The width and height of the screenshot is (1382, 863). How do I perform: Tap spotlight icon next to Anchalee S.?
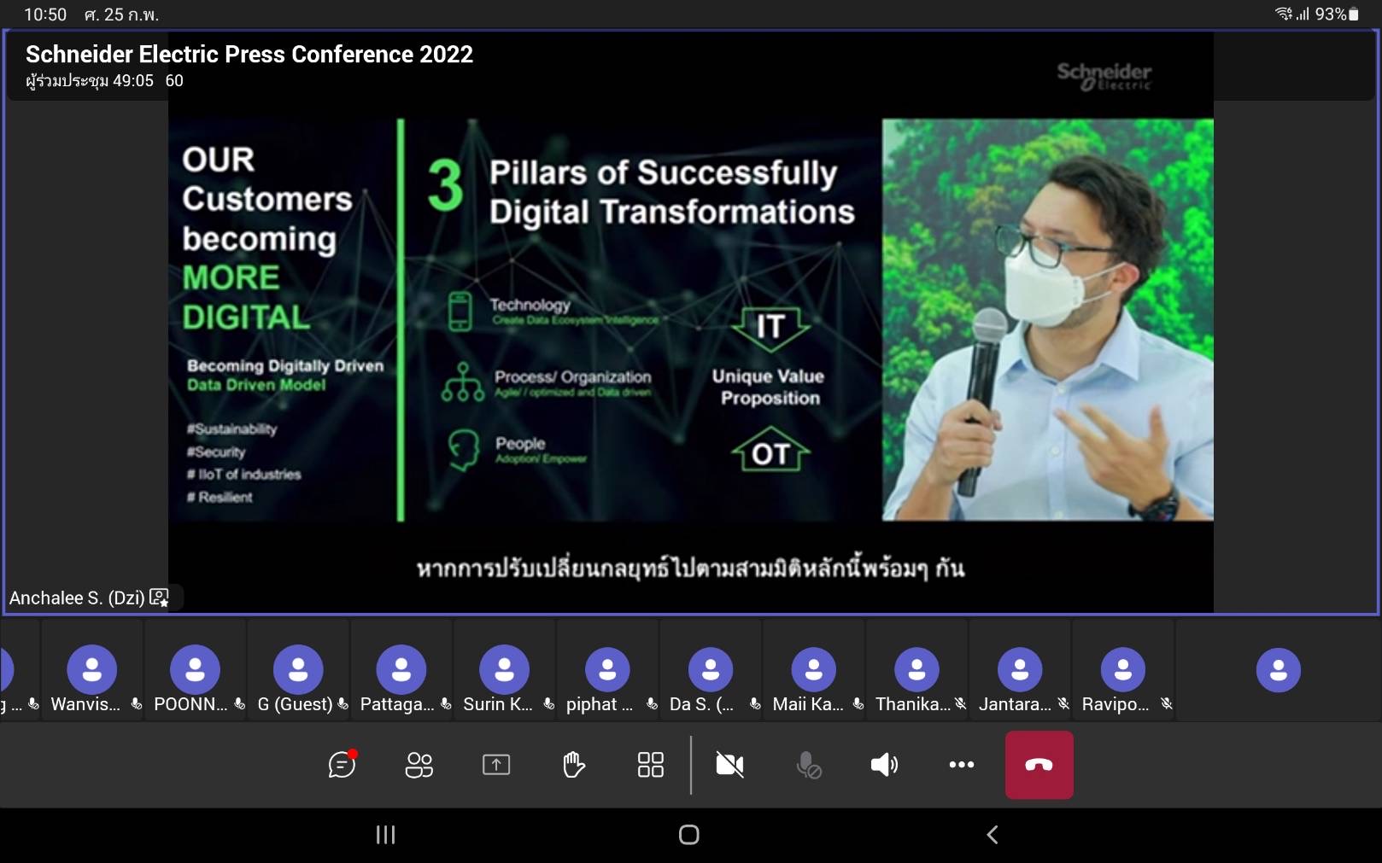click(160, 598)
